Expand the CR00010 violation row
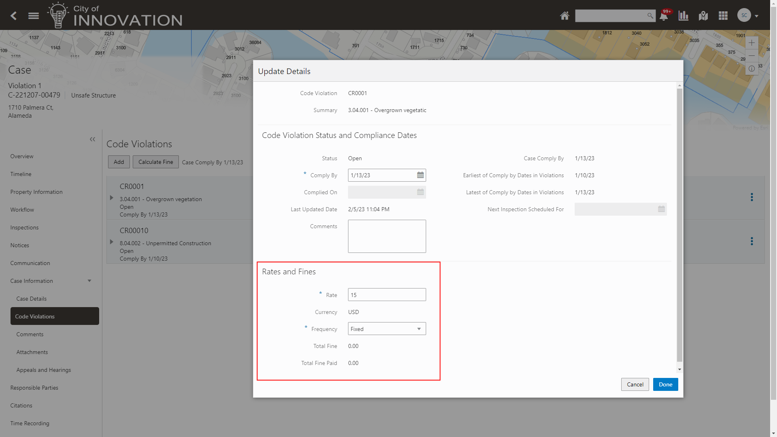Image resolution: width=777 pixels, height=437 pixels. click(x=112, y=242)
